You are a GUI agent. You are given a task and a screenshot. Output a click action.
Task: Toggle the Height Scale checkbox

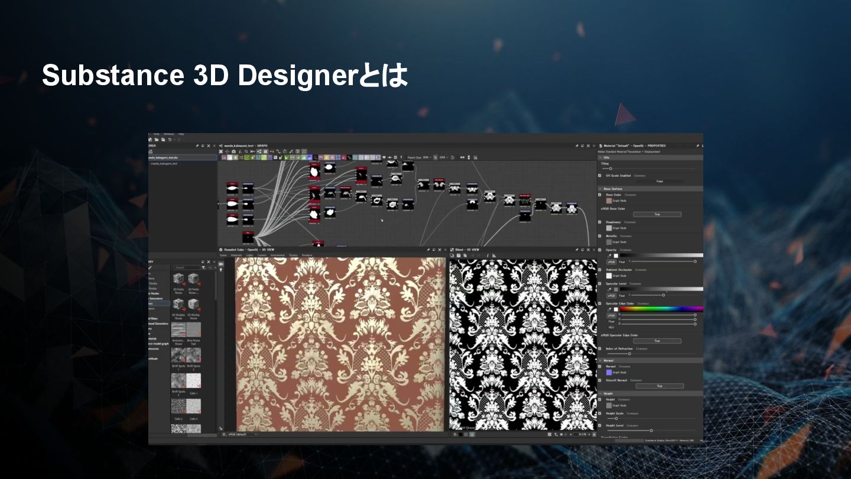pos(599,413)
